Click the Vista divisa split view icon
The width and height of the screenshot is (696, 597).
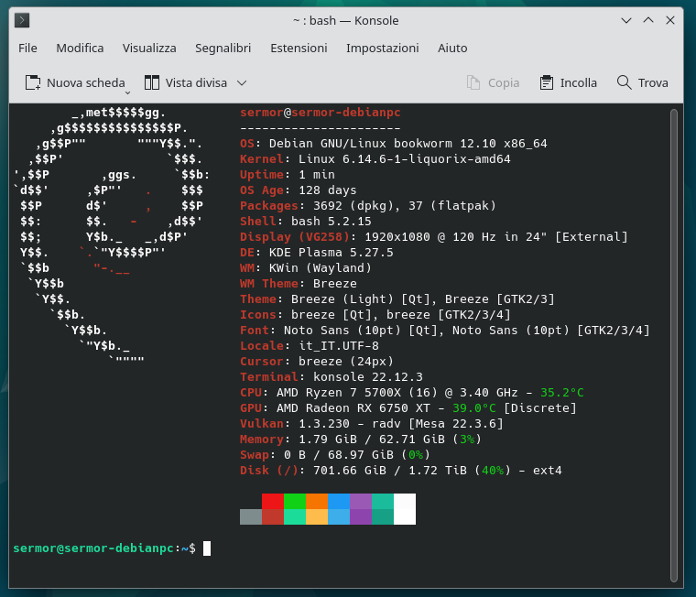click(x=152, y=82)
